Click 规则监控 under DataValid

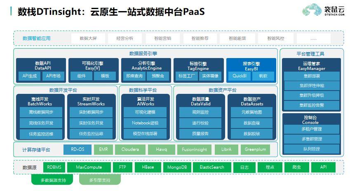tap(200, 112)
